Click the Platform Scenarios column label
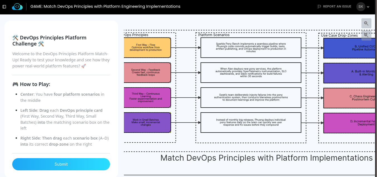Image resolution: width=377 pixels, height=177 pixels. [x=214, y=35]
